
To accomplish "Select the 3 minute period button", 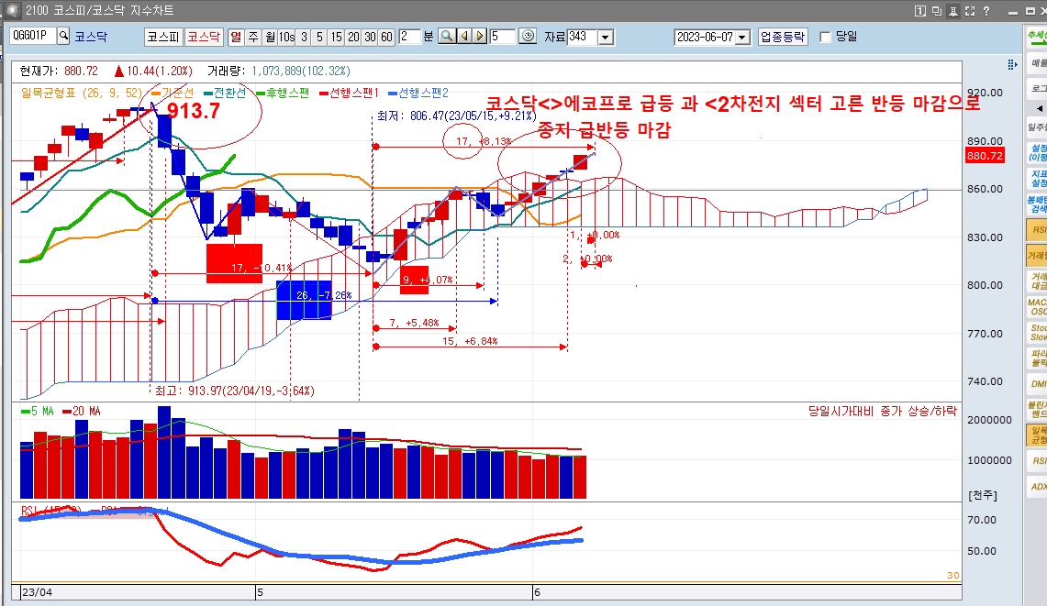I will [304, 37].
